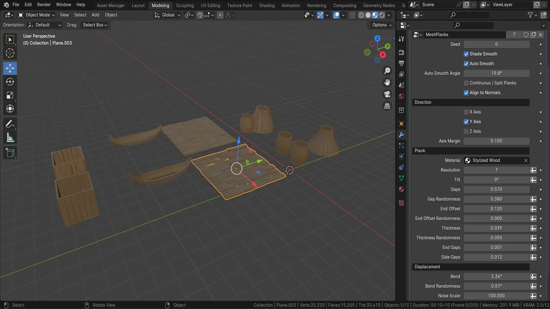The image size is (550, 309).
Task: Click the Seed input field
Action: [x=496, y=44]
